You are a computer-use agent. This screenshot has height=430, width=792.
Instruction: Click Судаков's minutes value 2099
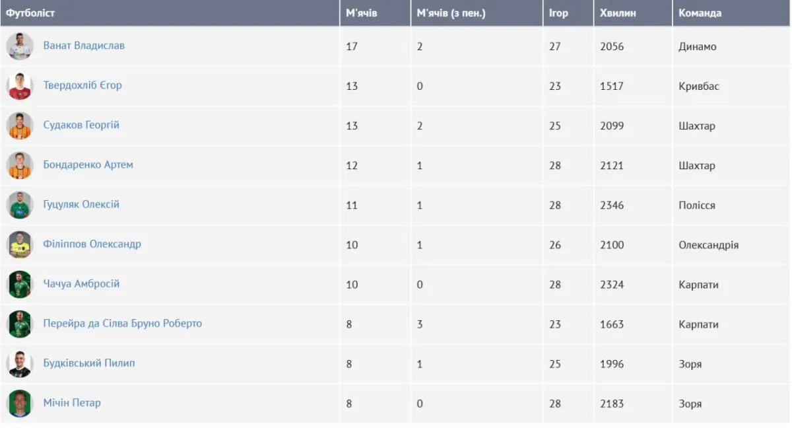pyautogui.click(x=612, y=126)
